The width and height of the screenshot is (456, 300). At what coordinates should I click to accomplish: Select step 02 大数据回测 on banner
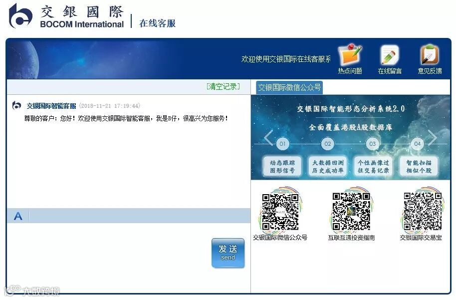328,166
